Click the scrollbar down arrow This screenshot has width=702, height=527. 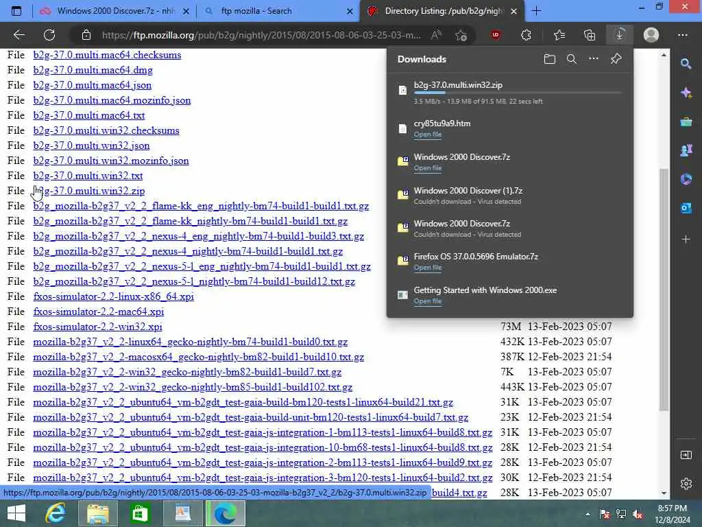point(664,493)
